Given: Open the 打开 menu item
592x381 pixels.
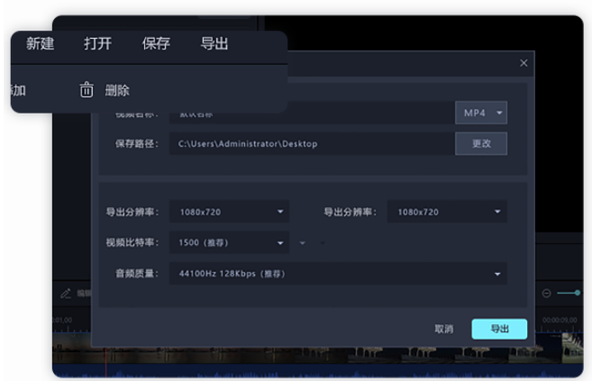Looking at the screenshot, I should point(98,44).
